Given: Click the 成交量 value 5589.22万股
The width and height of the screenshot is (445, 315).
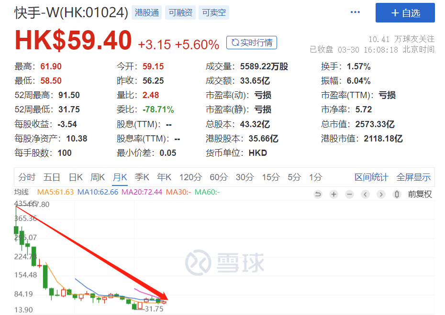Looking at the screenshot, I should pos(264,66).
